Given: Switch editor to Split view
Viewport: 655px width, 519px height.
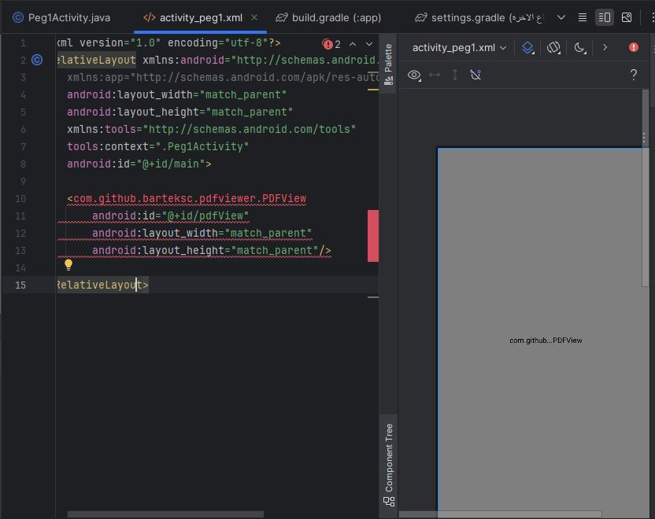Looking at the screenshot, I should pos(605,17).
